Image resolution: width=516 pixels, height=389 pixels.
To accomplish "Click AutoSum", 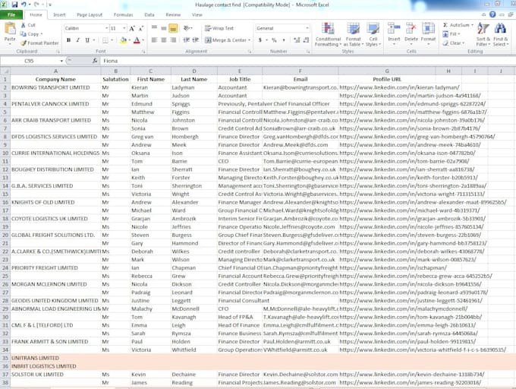I will (x=456, y=25).
